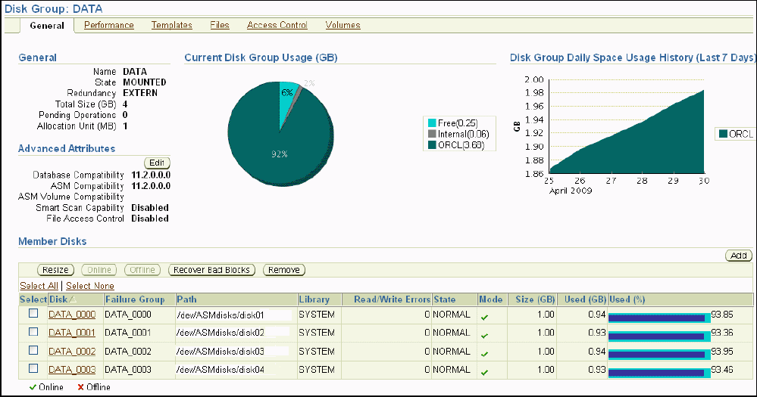Open the Templates tab
This screenshot has height=397, width=757.
172,25
